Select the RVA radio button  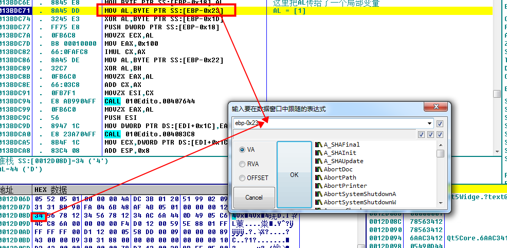click(x=242, y=164)
